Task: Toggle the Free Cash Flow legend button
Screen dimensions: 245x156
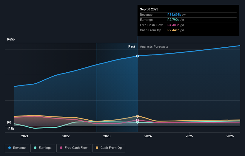Action: [x=74, y=148]
